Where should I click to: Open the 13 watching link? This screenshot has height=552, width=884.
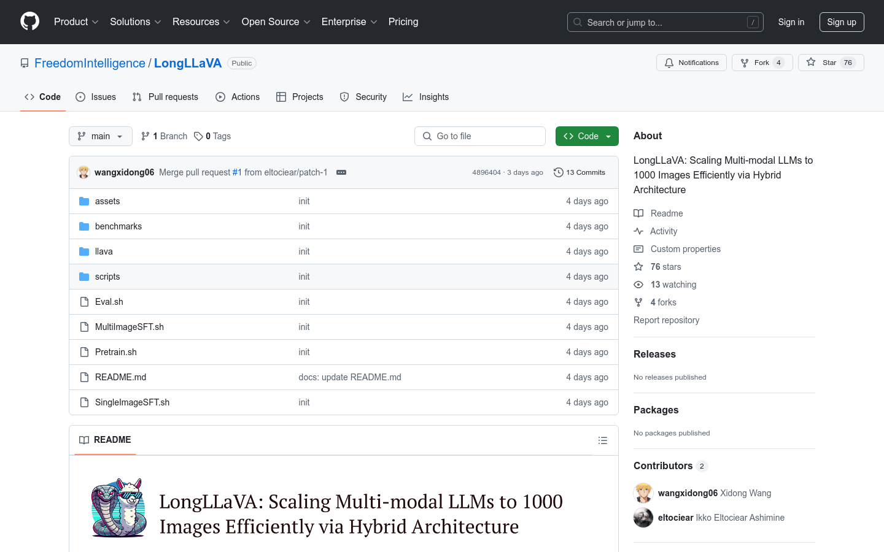click(x=673, y=285)
